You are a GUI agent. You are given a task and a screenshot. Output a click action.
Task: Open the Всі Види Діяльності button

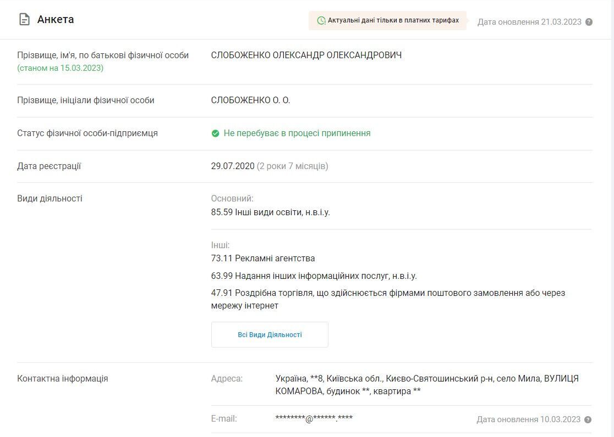[x=270, y=334]
